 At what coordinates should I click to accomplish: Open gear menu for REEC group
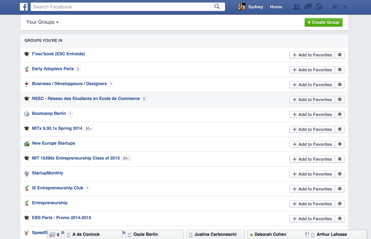[340, 100]
